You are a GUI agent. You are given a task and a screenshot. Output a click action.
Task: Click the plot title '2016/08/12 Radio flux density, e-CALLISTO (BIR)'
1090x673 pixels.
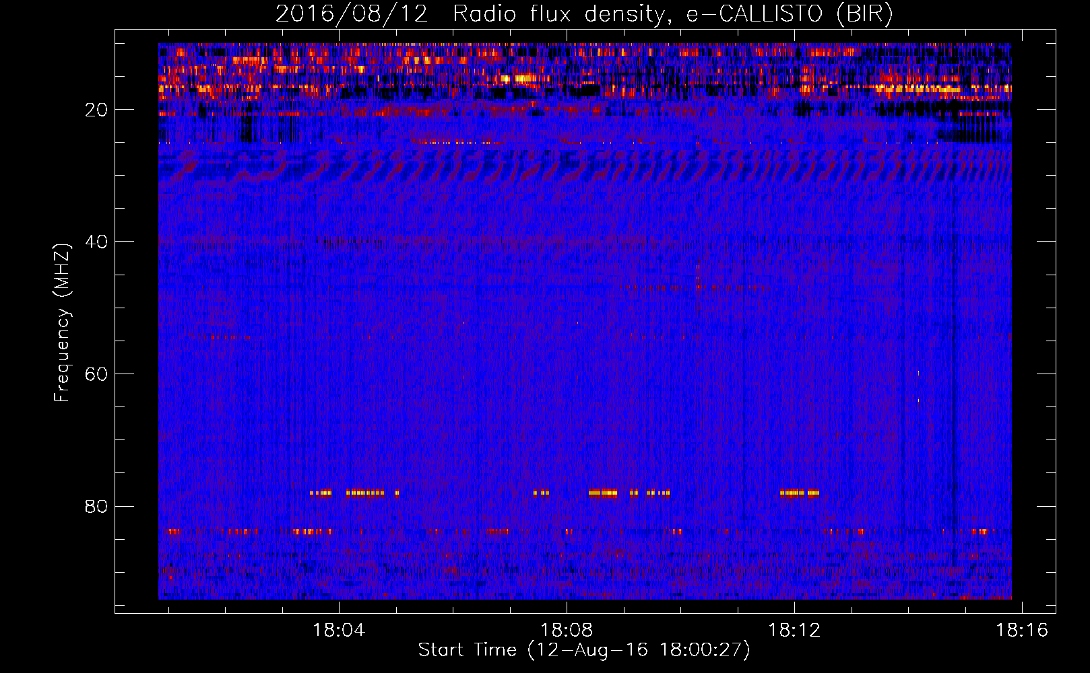[x=584, y=14]
